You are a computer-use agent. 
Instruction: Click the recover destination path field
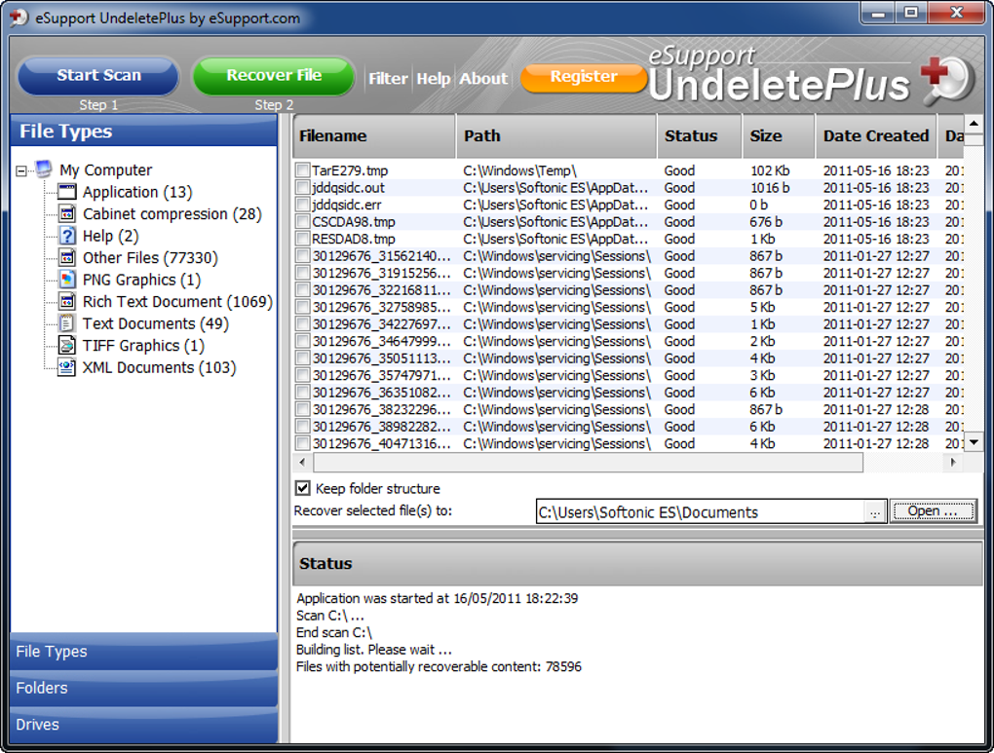click(701, 512)
